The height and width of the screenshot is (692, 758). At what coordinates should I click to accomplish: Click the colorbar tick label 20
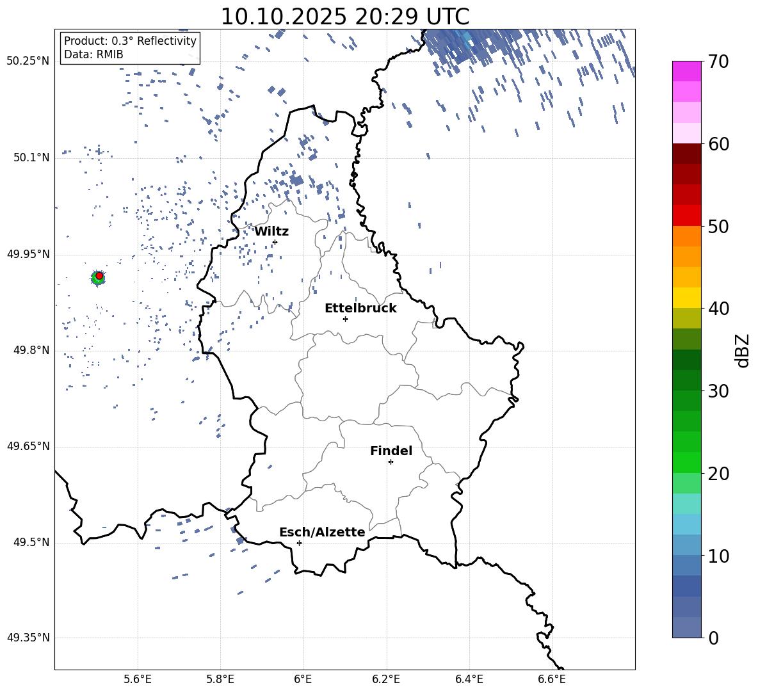click(x=718, y=474)
